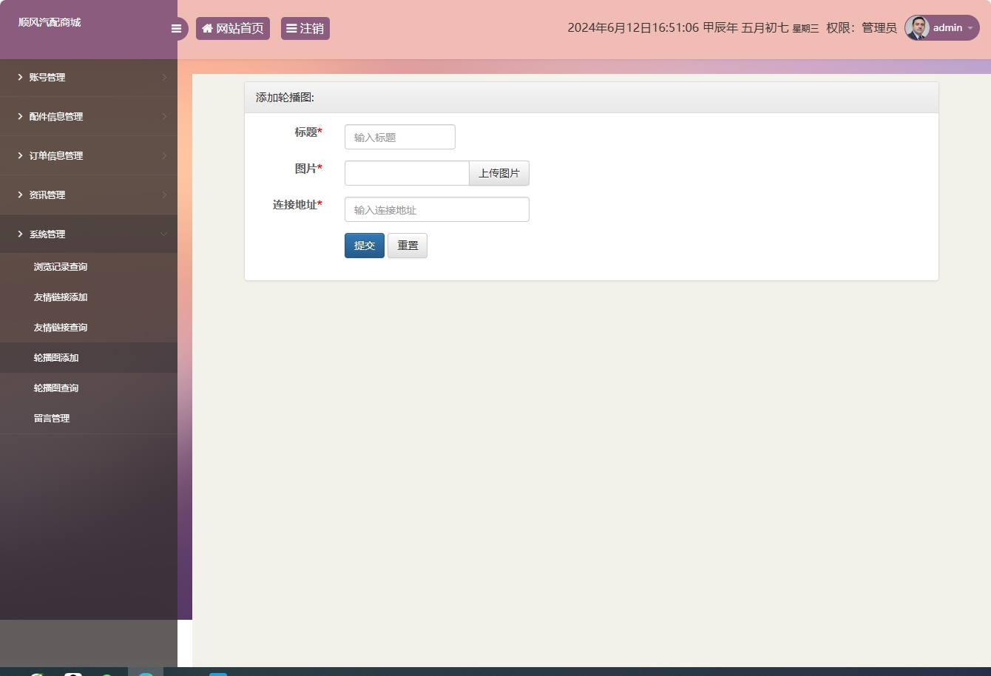Select 留言管理 in the sidebar

[x=51, y=417]
